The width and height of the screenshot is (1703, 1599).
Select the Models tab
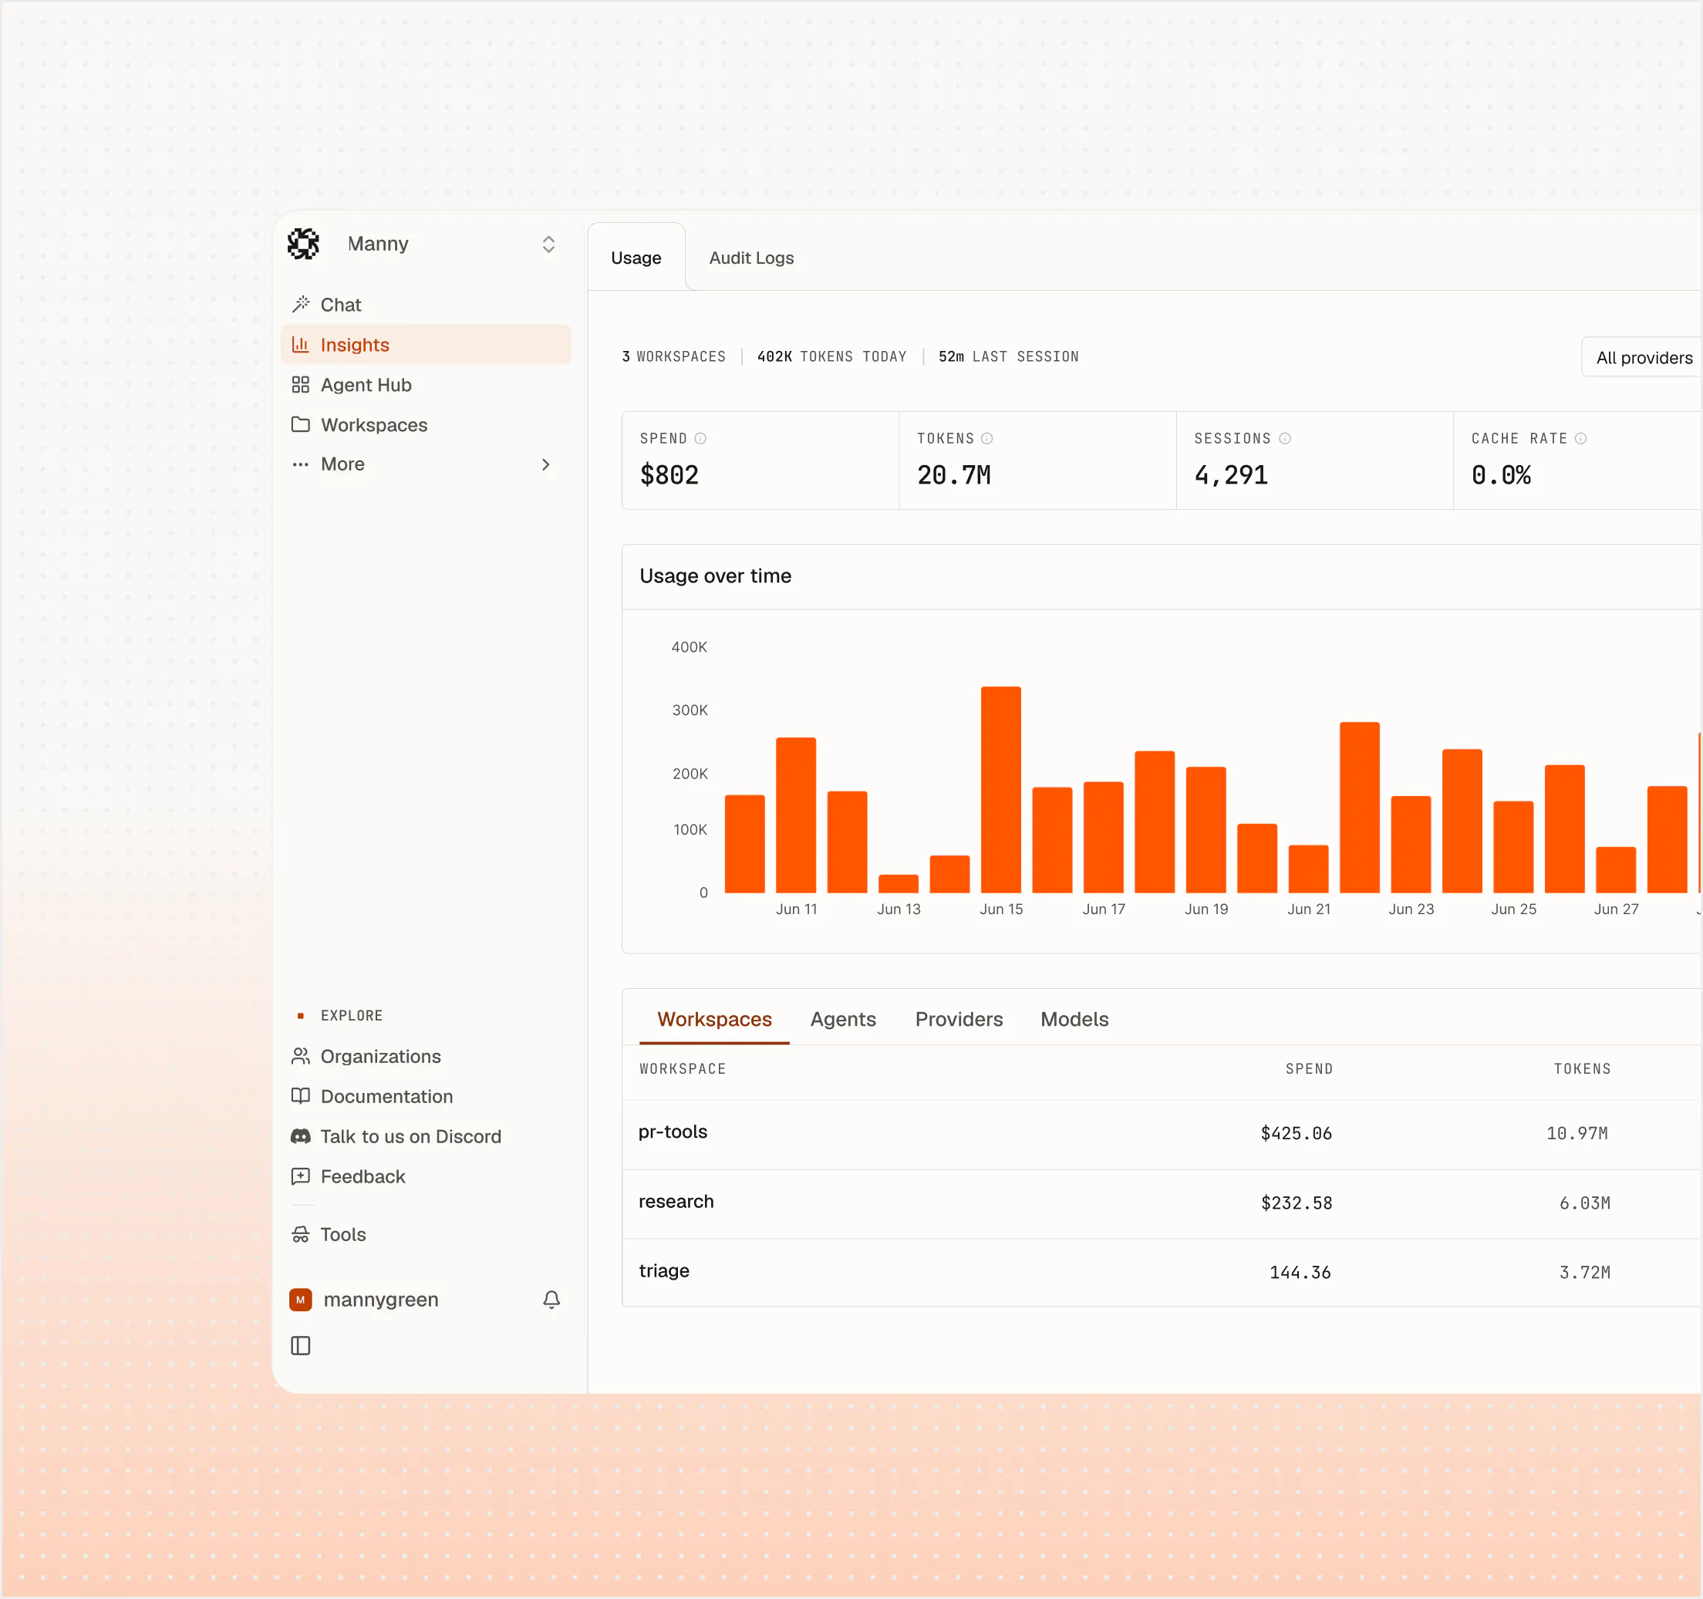(x=1074, y=1020)
